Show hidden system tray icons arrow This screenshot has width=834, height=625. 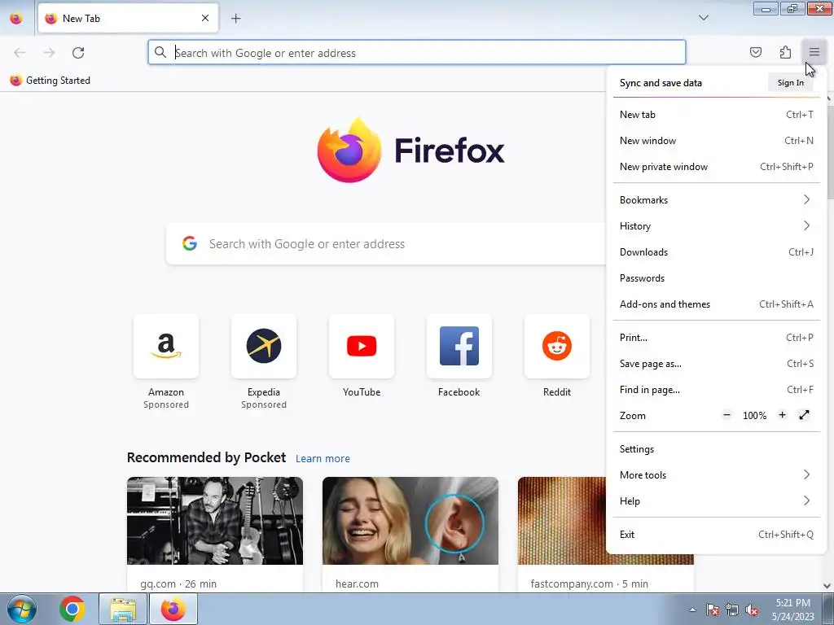(692, 610)
